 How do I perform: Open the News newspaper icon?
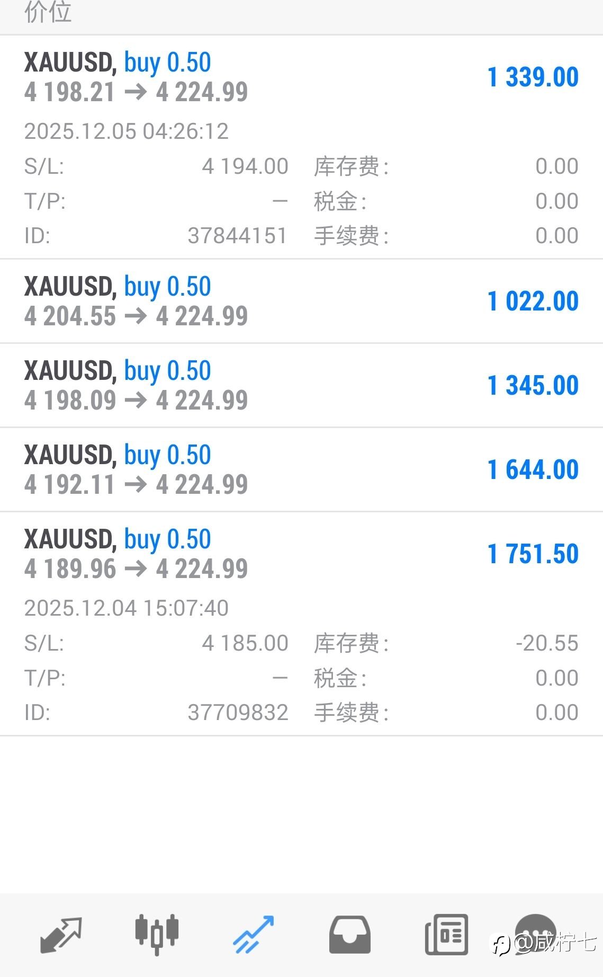pyautogui.click(x=446, y=935)
